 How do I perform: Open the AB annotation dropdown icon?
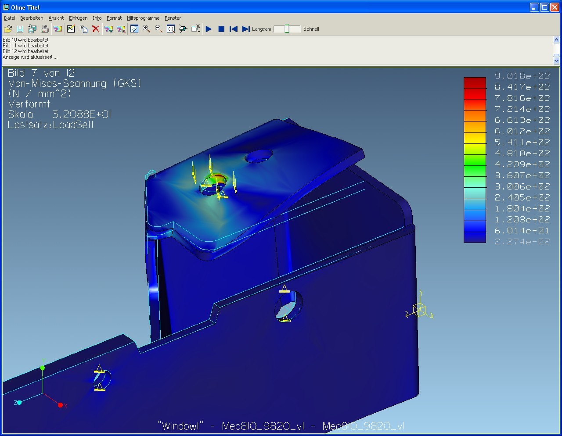tap(196, 29)
